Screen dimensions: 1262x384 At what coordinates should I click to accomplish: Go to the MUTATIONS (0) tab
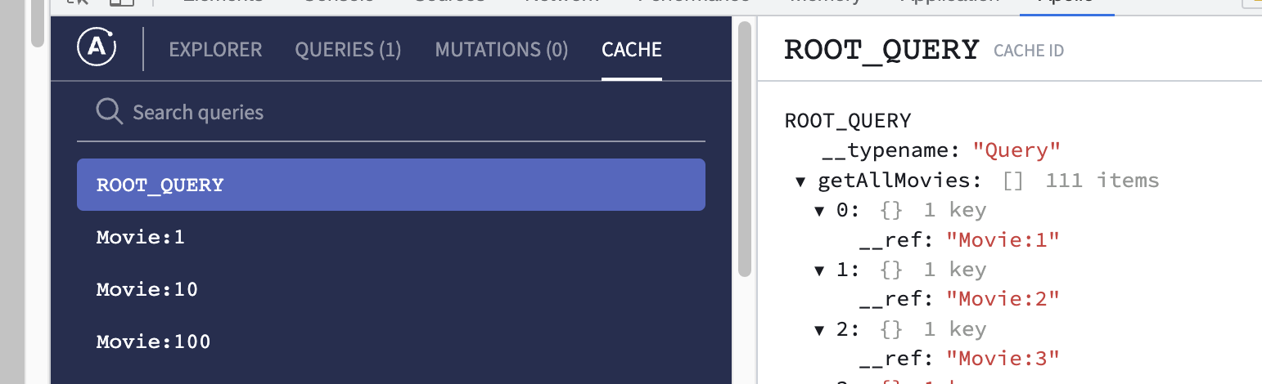pos(502,50)
